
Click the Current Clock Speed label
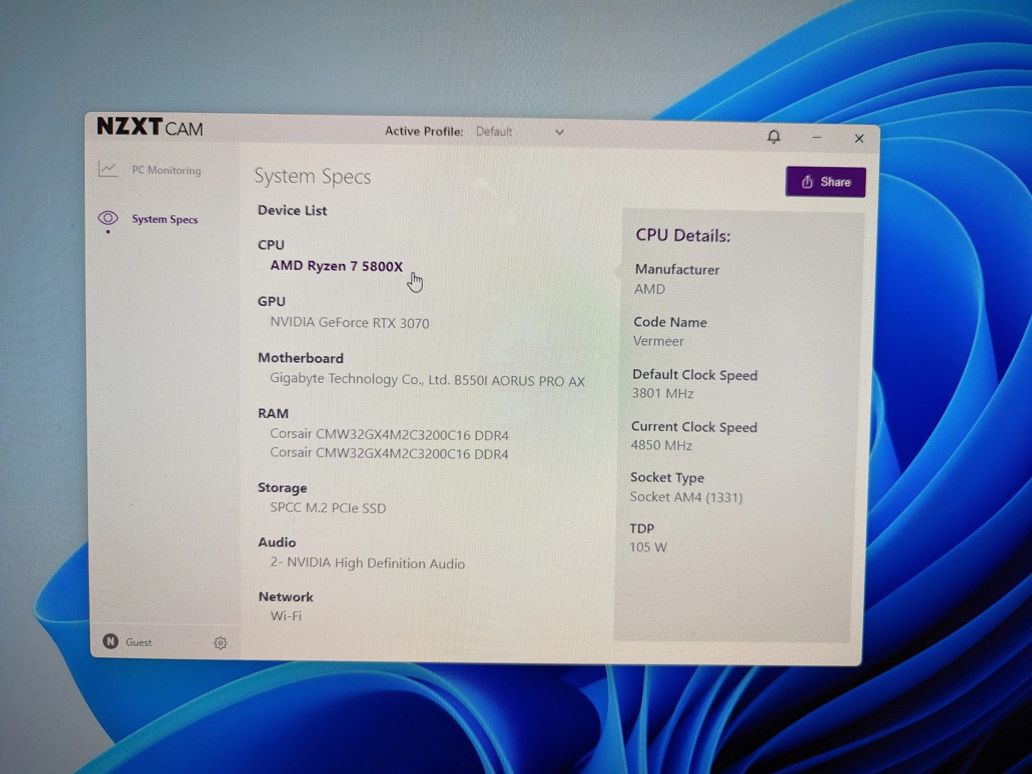pos(694,427)
